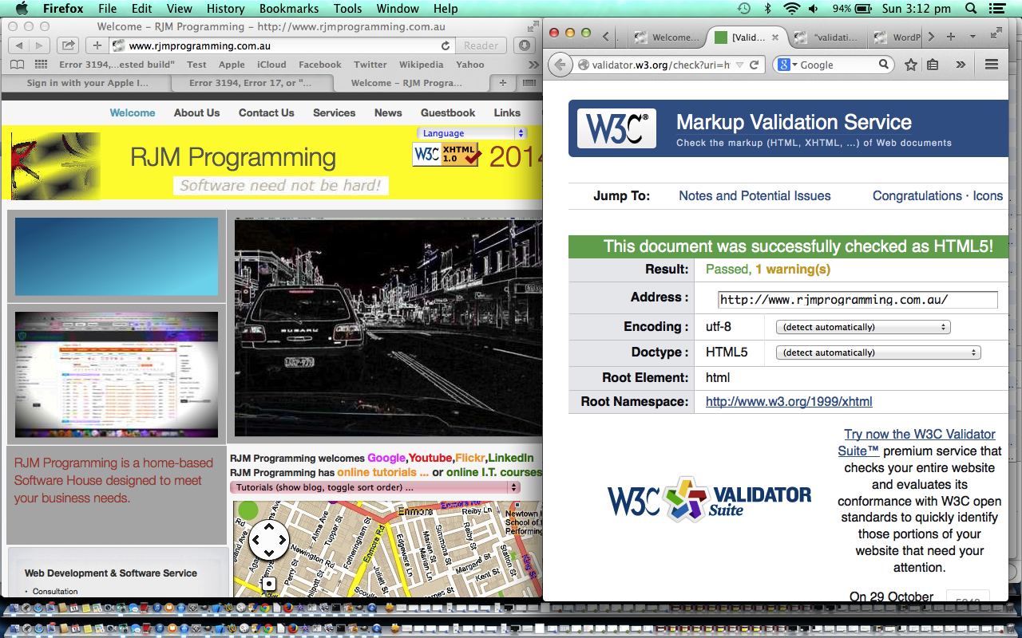This screenshot has width=1022, height=638.
Task: Open the Safari Share button
Action: [x=69, y=45]
